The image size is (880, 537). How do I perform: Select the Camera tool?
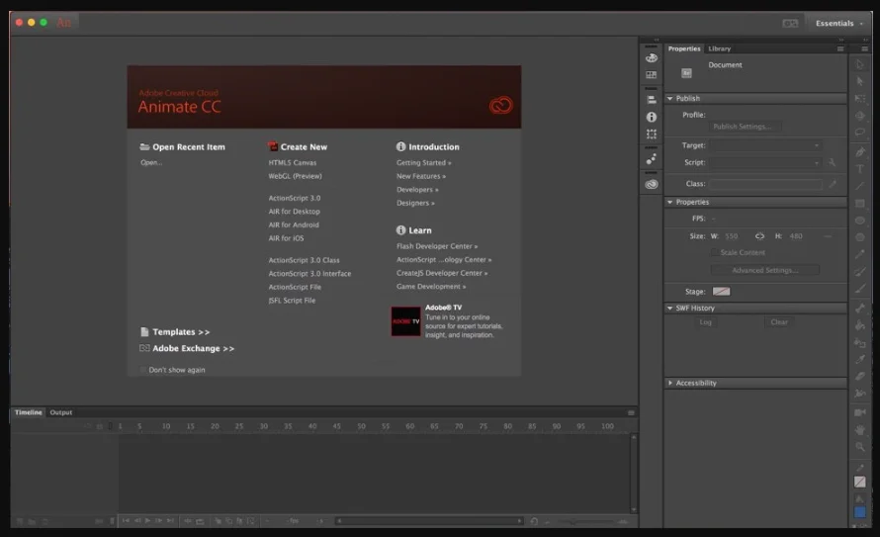[860, 412]
